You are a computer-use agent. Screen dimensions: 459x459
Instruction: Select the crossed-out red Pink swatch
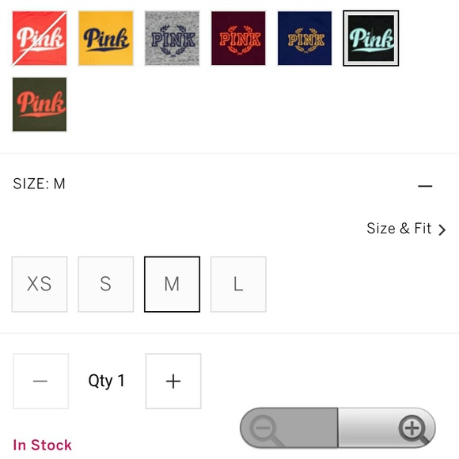40,38
